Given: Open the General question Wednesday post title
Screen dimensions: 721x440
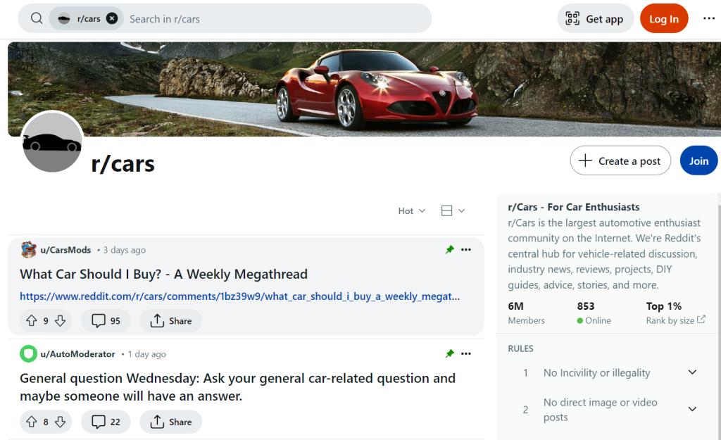Looking at the screenshot, I should pyautogui.click(x=238, y=387).
